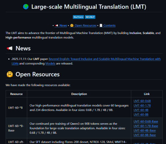Image resolution: width=166 pixels, height=144 pixels.
Task: Click the megaphone icon beside News heading
Action: pyautogui.click(x=10, y=48)
